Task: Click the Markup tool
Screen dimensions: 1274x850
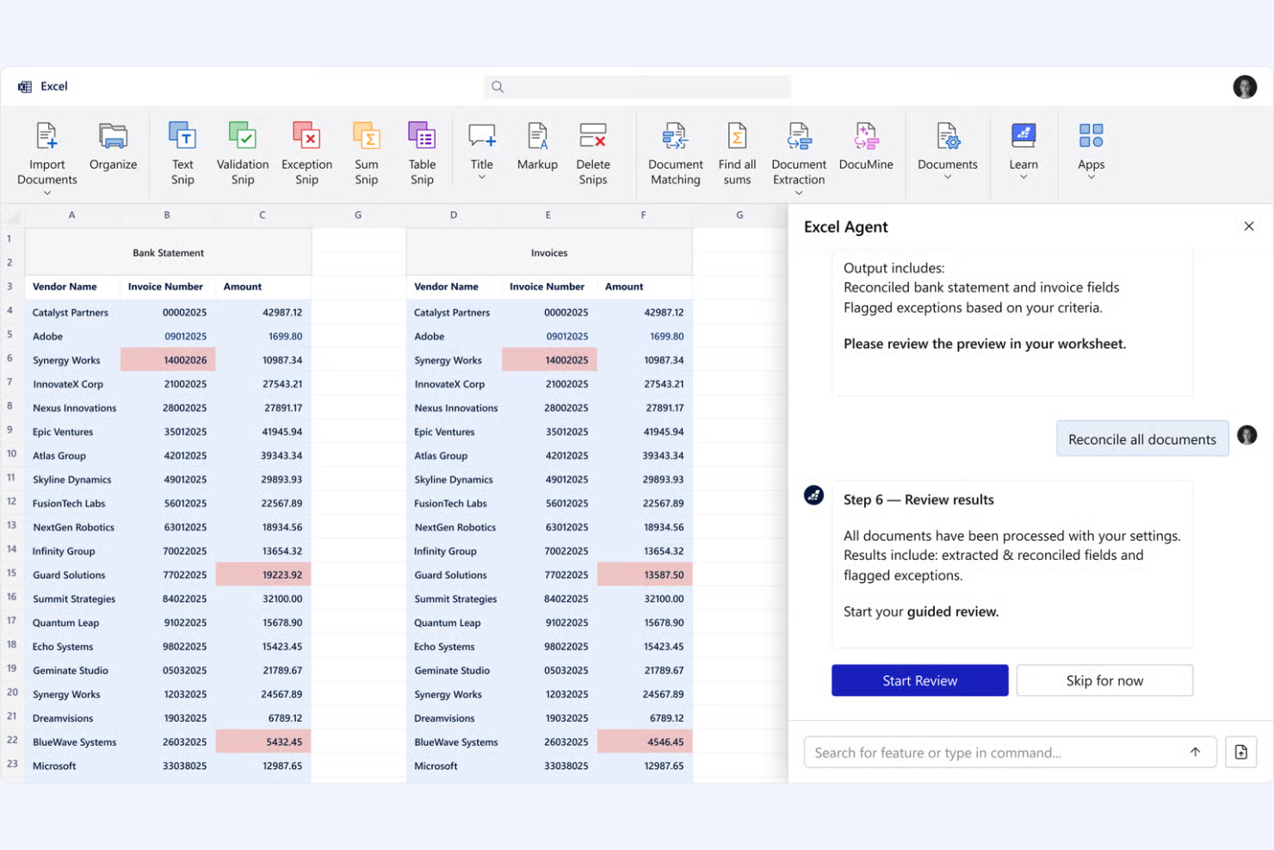Action: (x=537, y=153)
